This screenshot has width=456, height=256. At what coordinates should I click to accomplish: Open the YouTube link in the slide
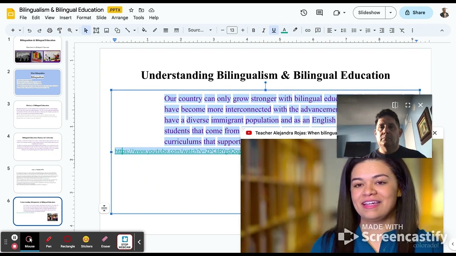[x=178, y=151]
